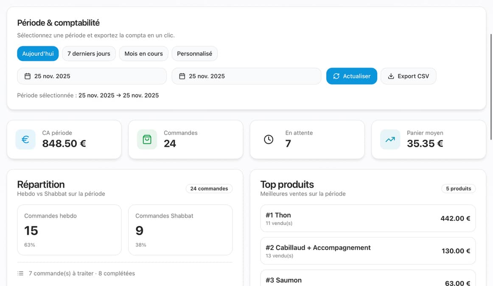Select the #1 Thon product row
493x286 pixels.
[367, 218]
